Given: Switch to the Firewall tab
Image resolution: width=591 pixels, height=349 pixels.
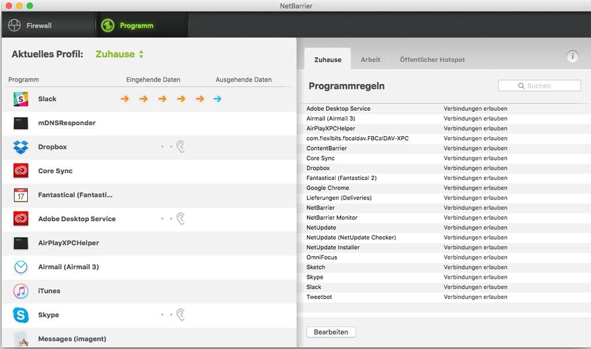Looking at the screenshot, I should pos(48,25).
